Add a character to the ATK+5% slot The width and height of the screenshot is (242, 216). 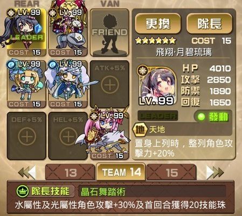point(109,84)
